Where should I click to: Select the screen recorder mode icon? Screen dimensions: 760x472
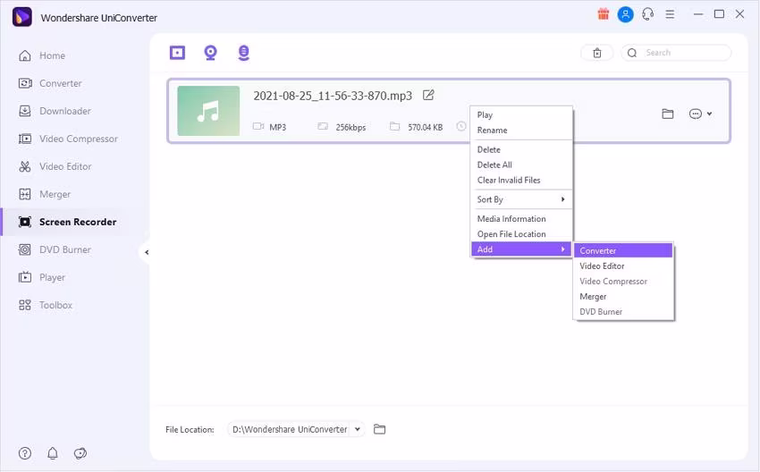(177, 52)
